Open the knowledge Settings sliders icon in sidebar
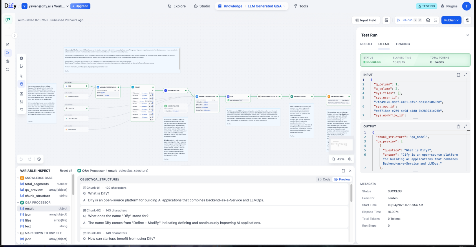 [8, 70]
